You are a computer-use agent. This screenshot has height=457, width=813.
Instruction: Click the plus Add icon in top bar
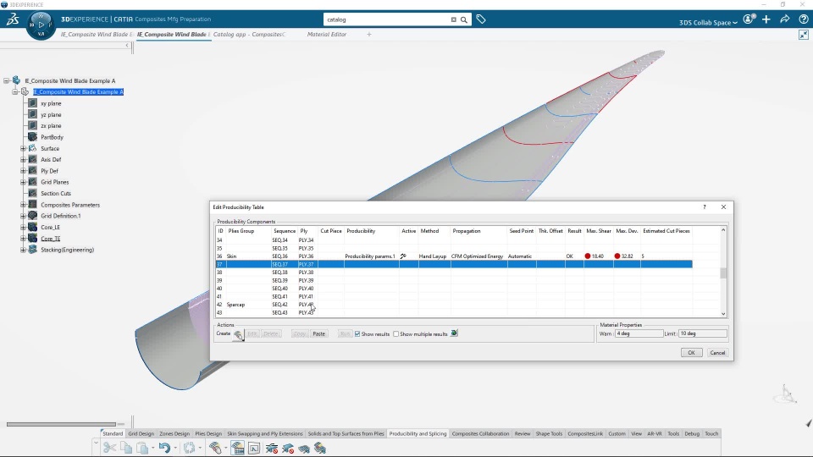pos(766,19)
